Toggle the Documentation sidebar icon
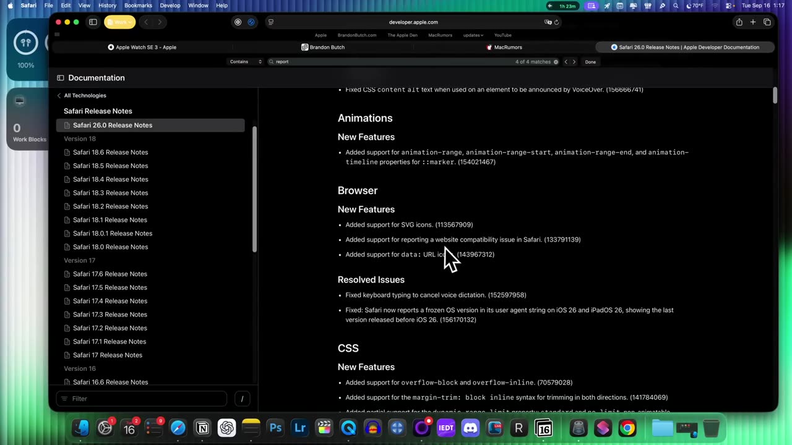Screen dimensions: 792x445 pyautogui.click(x=61, y=78)
